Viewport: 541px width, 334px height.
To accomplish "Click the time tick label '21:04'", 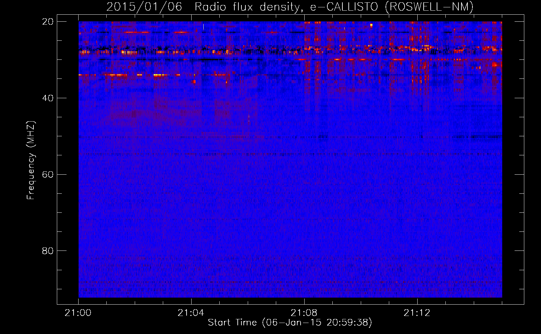I will coord(191,313).
